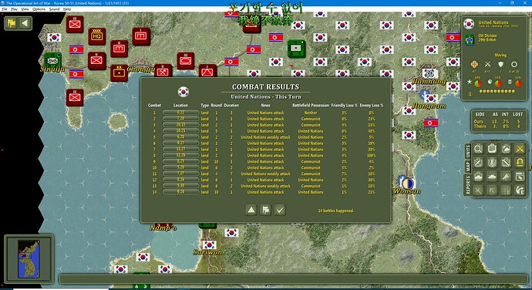Click the location button for combat 8

tap(180, 155)
